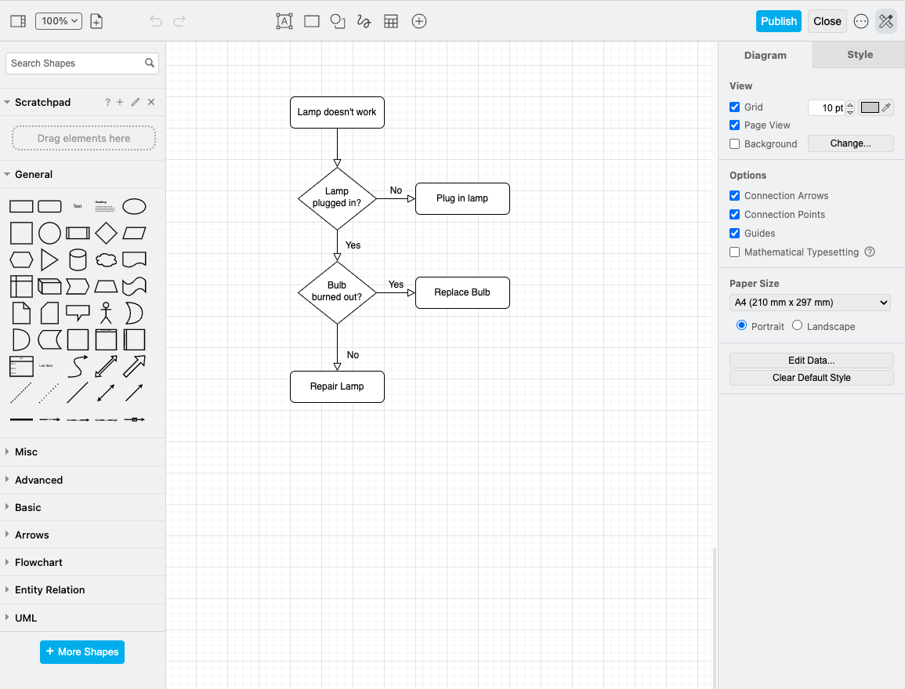
Task: Select the freehand drawing tool
Action: (364, 21)
